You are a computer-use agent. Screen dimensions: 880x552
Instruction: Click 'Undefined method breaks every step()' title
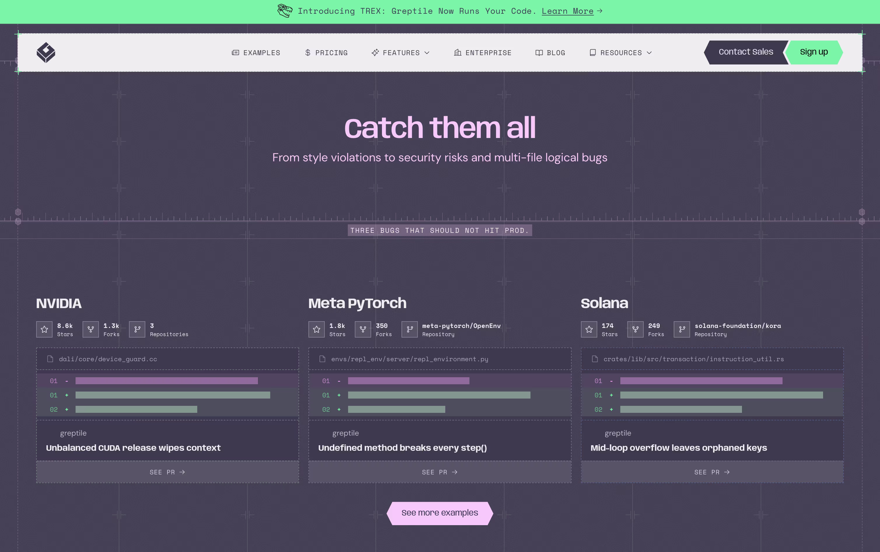tap(403, 448)
